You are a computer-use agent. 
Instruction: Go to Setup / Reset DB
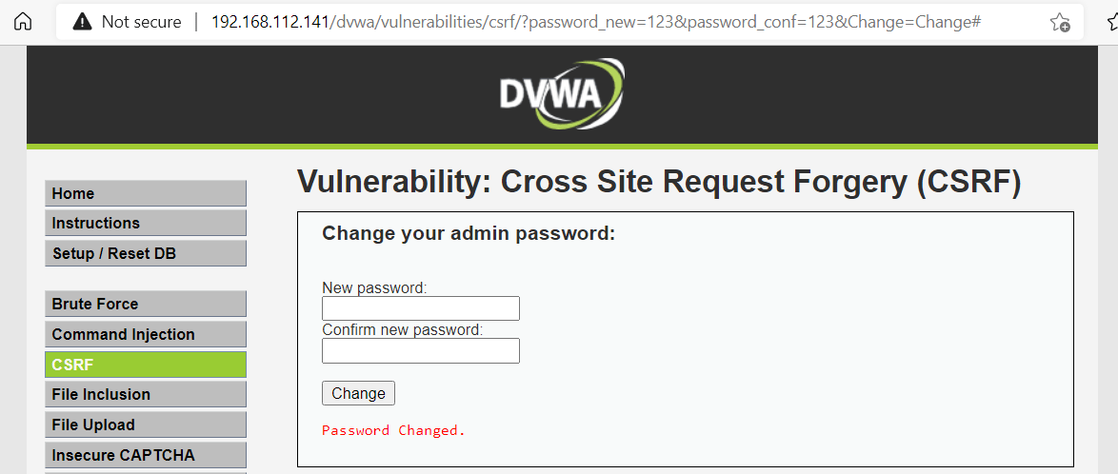click(146, 253)
